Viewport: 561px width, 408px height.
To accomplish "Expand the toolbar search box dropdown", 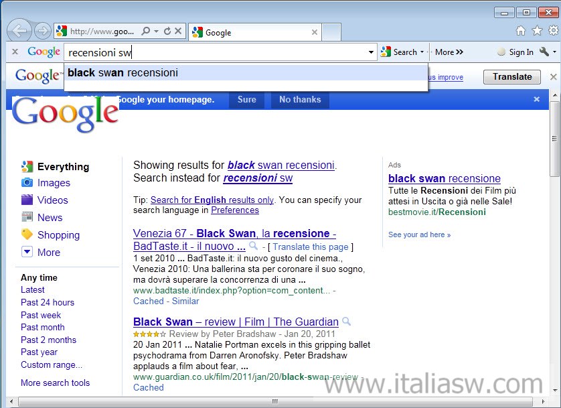I will (x=371, y=52).
